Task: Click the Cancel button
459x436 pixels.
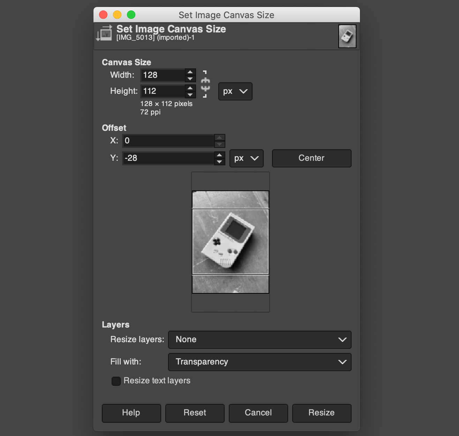Action: tap(258, 413)
